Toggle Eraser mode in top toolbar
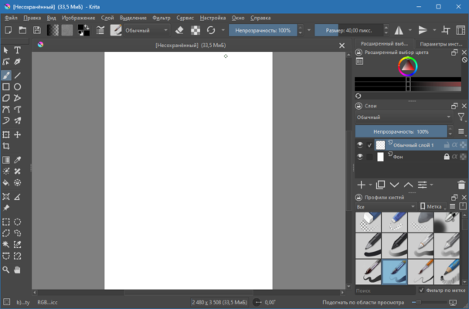Image resolution: width=469 pixels, height=309 pixels. 179,30
